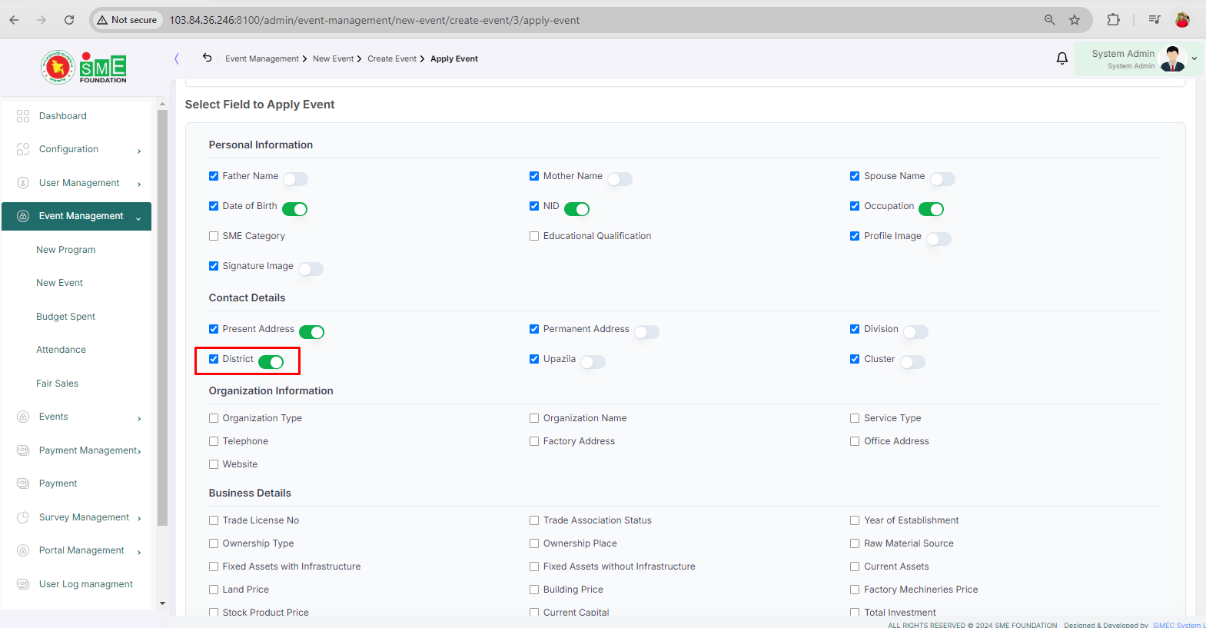Click the undo back arrow beside breadcrumb
Viewport: 1206px width, 628px height.
207,58
